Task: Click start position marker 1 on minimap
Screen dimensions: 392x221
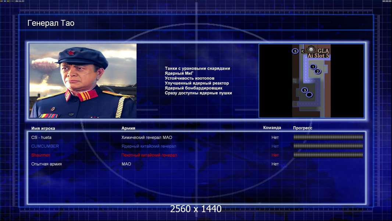Action: point(313,67)
